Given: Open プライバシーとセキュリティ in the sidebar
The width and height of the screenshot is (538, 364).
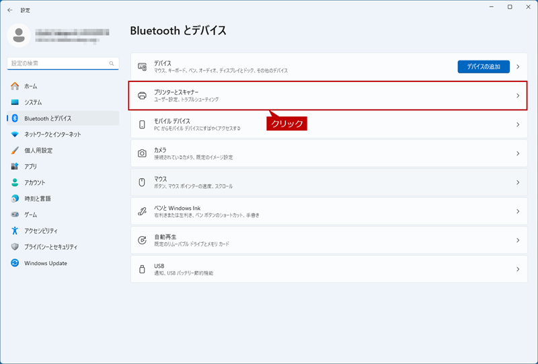Looking at the screenshot, I should pyautogui.click(x=63, y=246).
